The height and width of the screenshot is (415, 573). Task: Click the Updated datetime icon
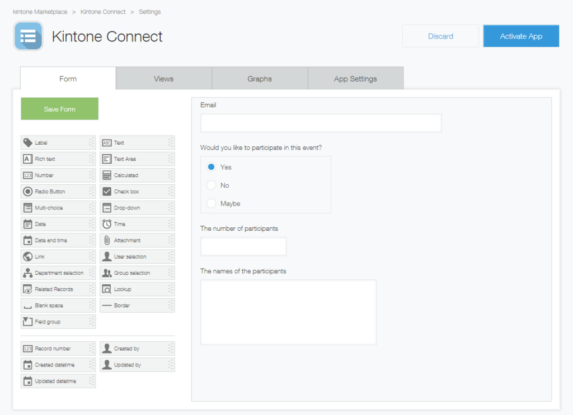point(28,381)
